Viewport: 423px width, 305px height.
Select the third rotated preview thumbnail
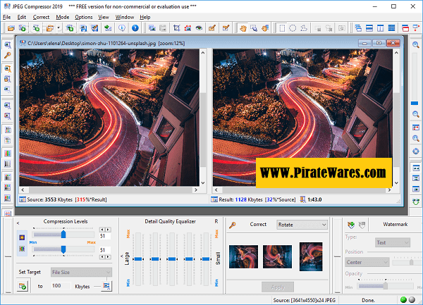311,256
